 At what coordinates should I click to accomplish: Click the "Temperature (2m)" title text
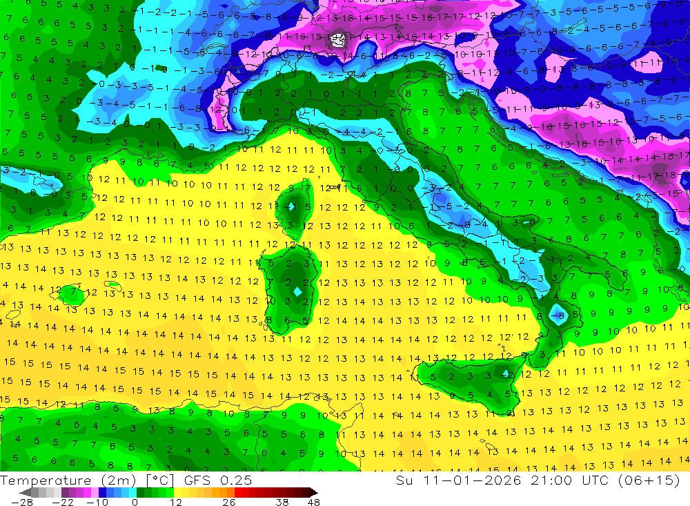tap(68, 480)
